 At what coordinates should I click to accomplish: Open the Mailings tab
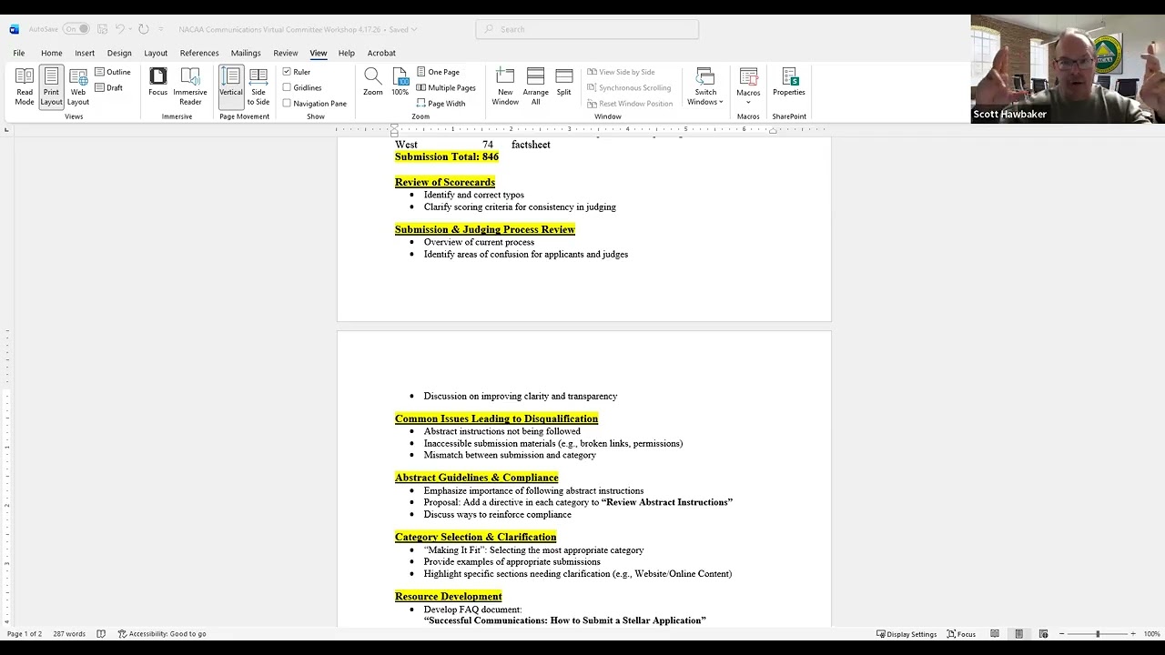(246, 53)
